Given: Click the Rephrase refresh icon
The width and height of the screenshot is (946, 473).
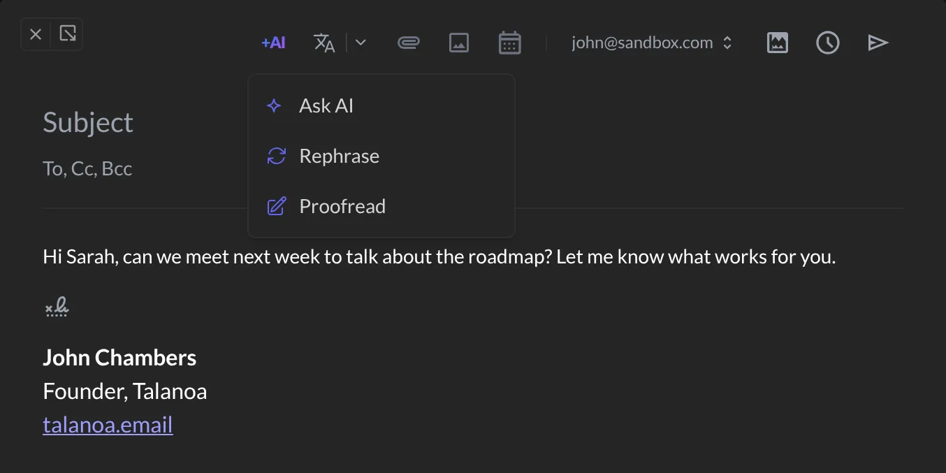Looking at the screenshot, I should click(x=277, y=156).
